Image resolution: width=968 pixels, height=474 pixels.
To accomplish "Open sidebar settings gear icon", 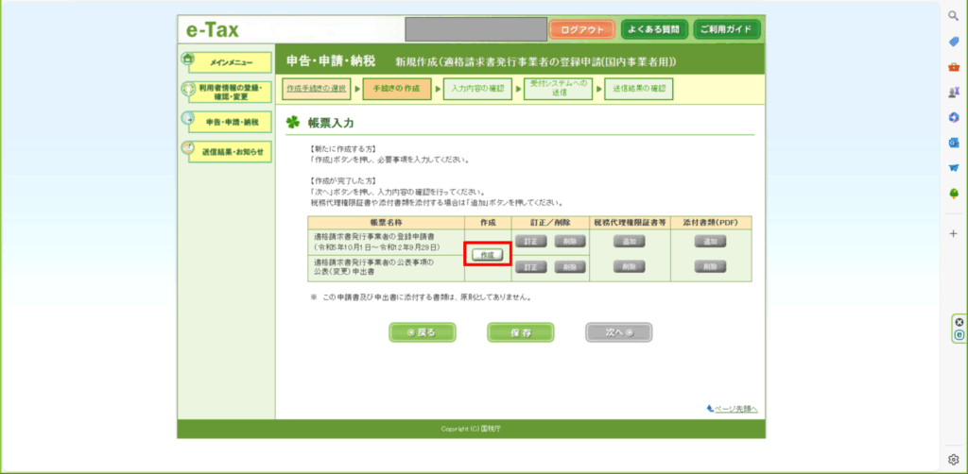I will click(x=953, y=459).
